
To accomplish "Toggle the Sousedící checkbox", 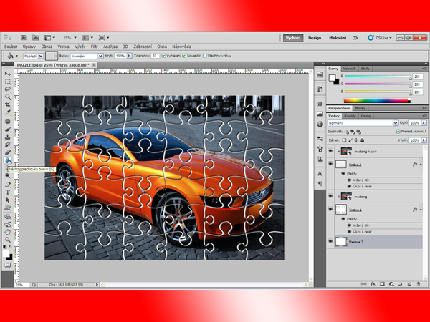I will (185, 55).
